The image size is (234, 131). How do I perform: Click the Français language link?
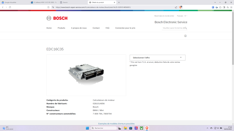[x=180, y=16]
